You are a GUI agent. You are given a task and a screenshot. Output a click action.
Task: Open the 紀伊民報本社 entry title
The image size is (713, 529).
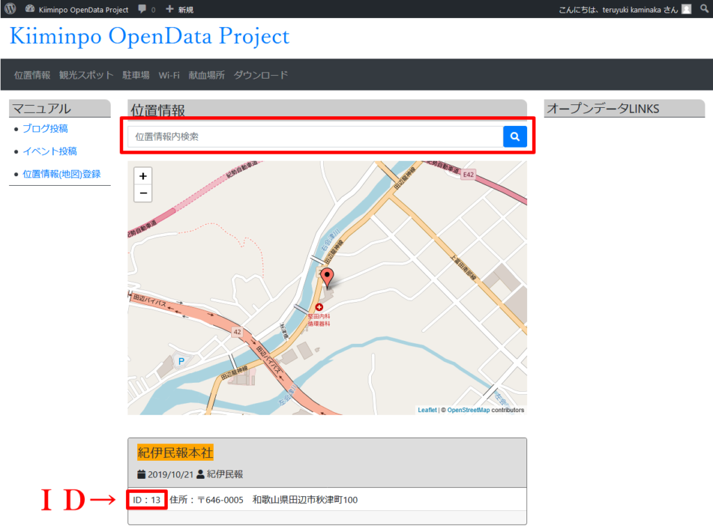(175, 453)
